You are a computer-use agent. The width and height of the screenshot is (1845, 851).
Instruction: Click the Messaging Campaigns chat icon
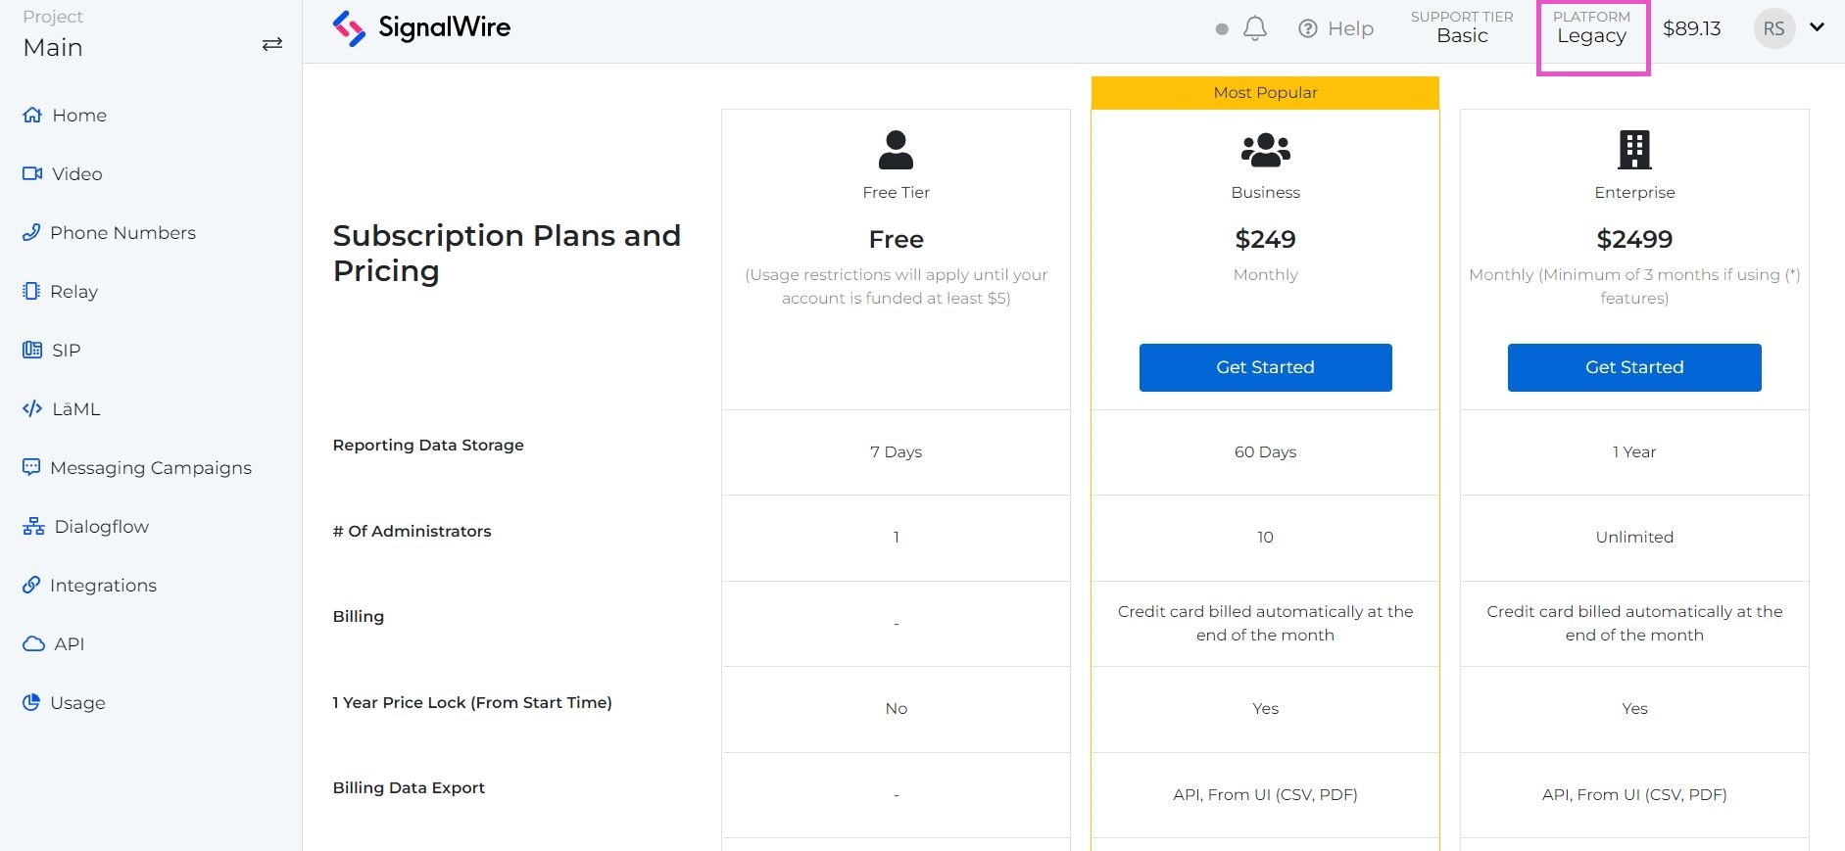(x=31, y=467)
